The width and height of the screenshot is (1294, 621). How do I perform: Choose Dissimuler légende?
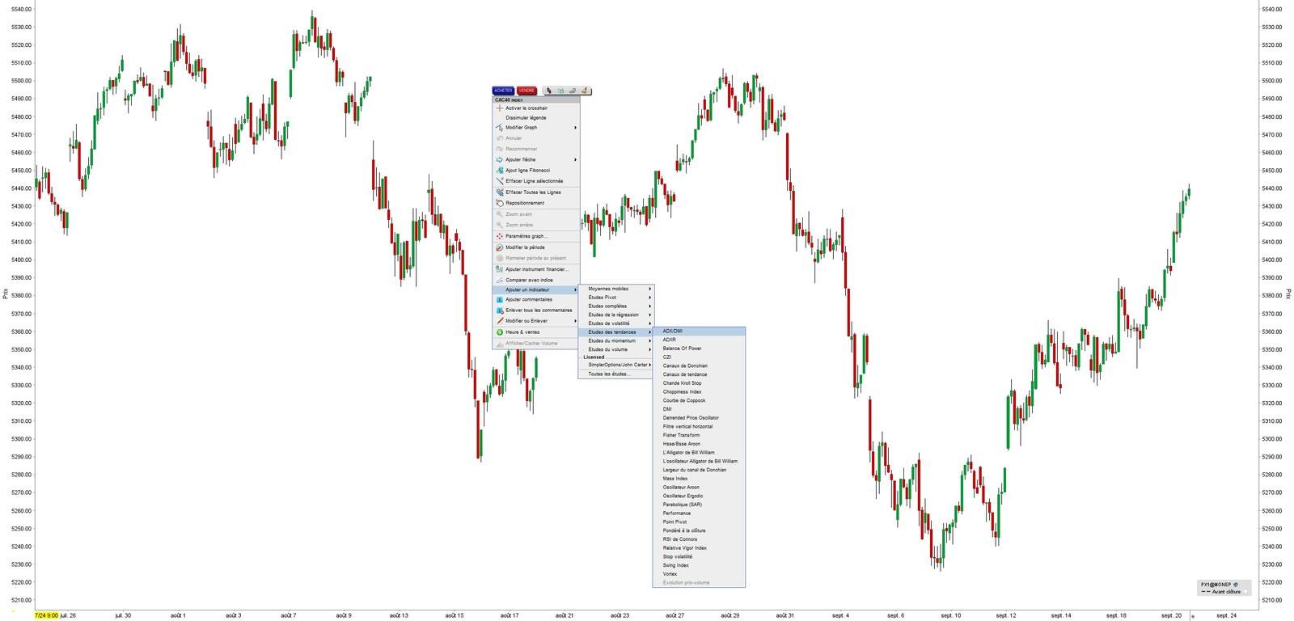(x=536, y=118)
